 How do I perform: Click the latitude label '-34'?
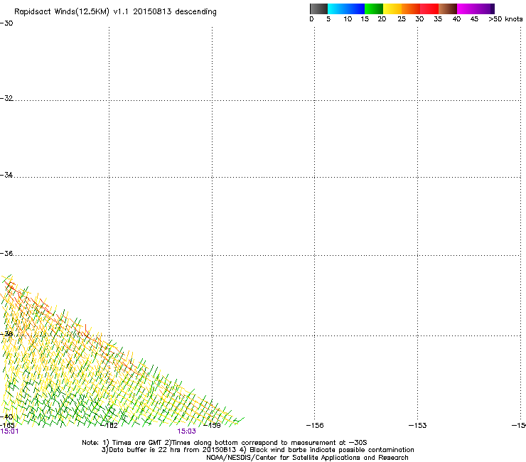coord(6,175)
